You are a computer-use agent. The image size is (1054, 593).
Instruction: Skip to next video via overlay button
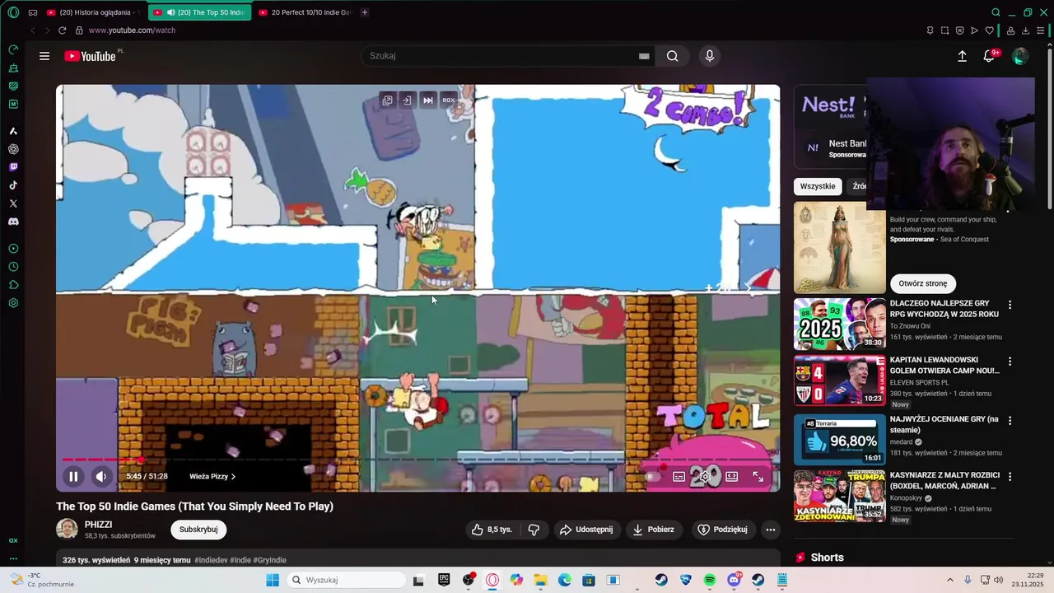click(x=427, y=100)
